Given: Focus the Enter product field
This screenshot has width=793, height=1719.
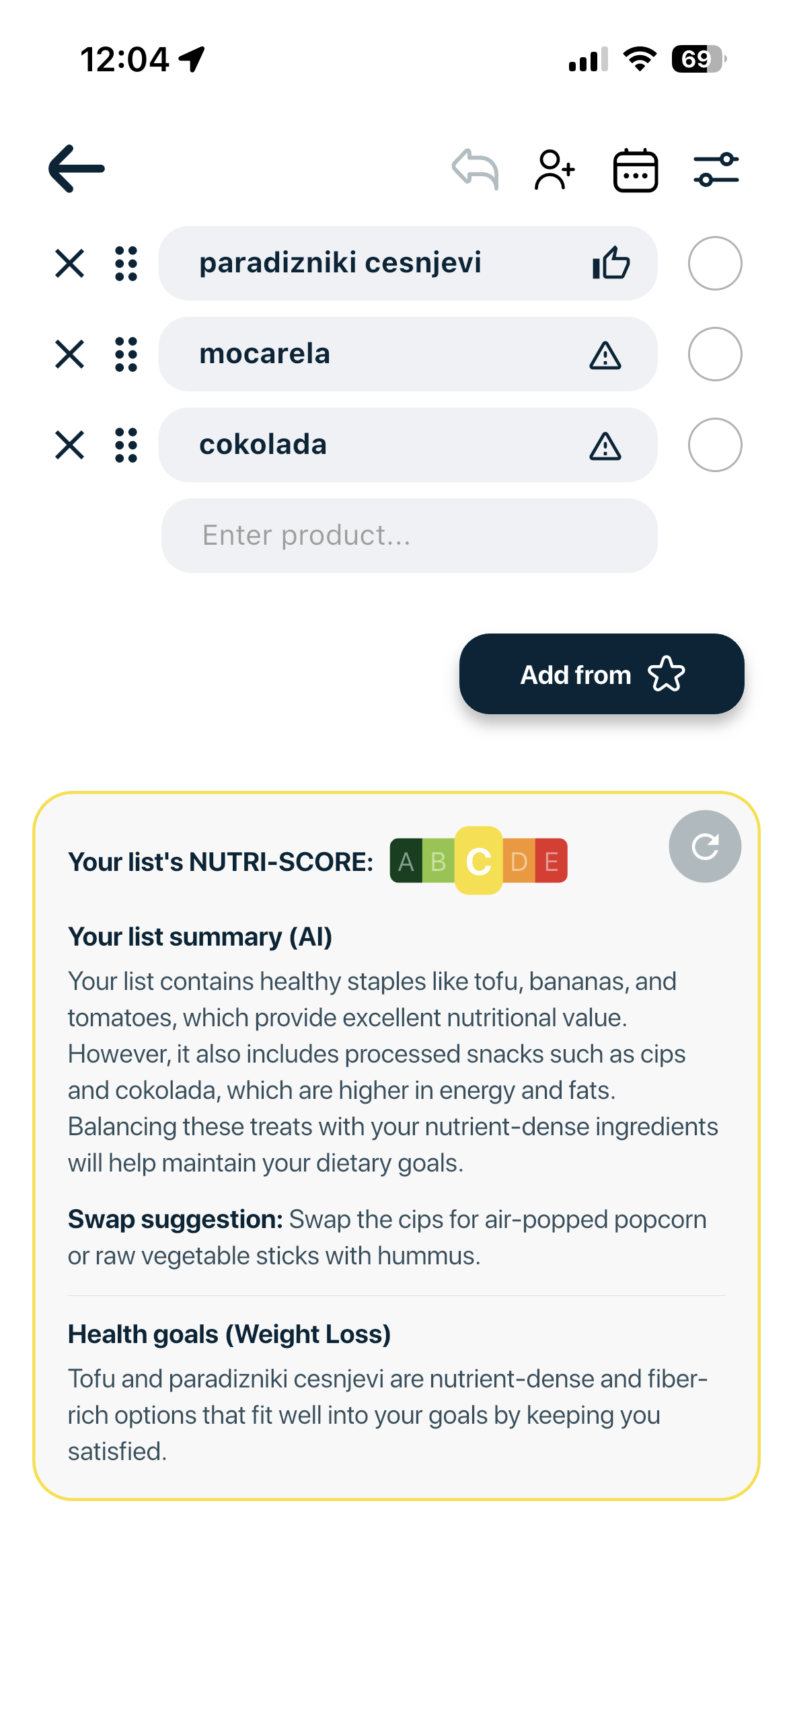Looking at the screenshot, I should coord(409,535).
